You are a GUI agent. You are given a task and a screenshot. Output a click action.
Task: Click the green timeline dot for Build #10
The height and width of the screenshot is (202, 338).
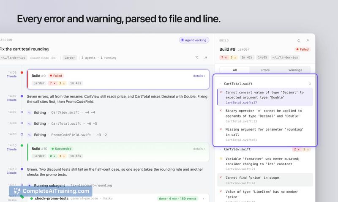click(22, 145)
